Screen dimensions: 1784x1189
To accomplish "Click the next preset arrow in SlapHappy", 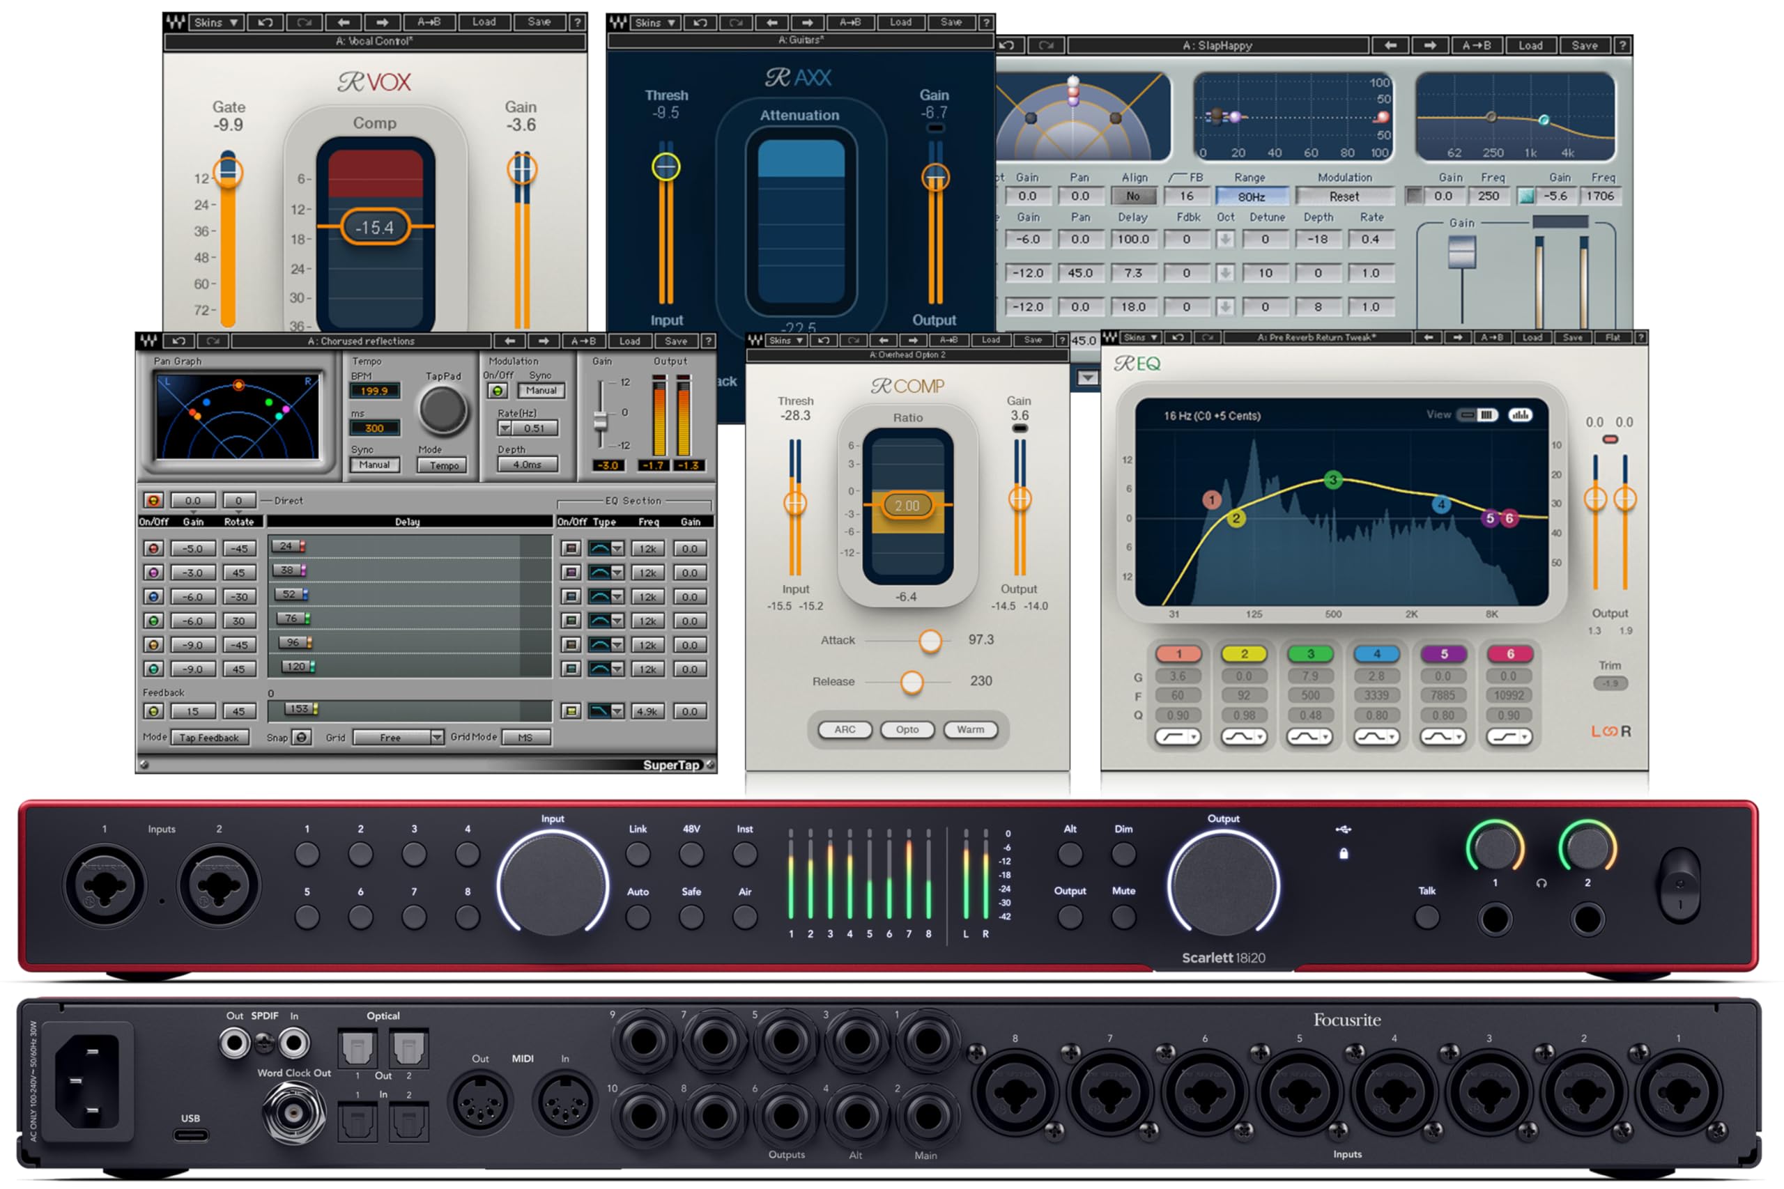I will tap(1429, 45).
